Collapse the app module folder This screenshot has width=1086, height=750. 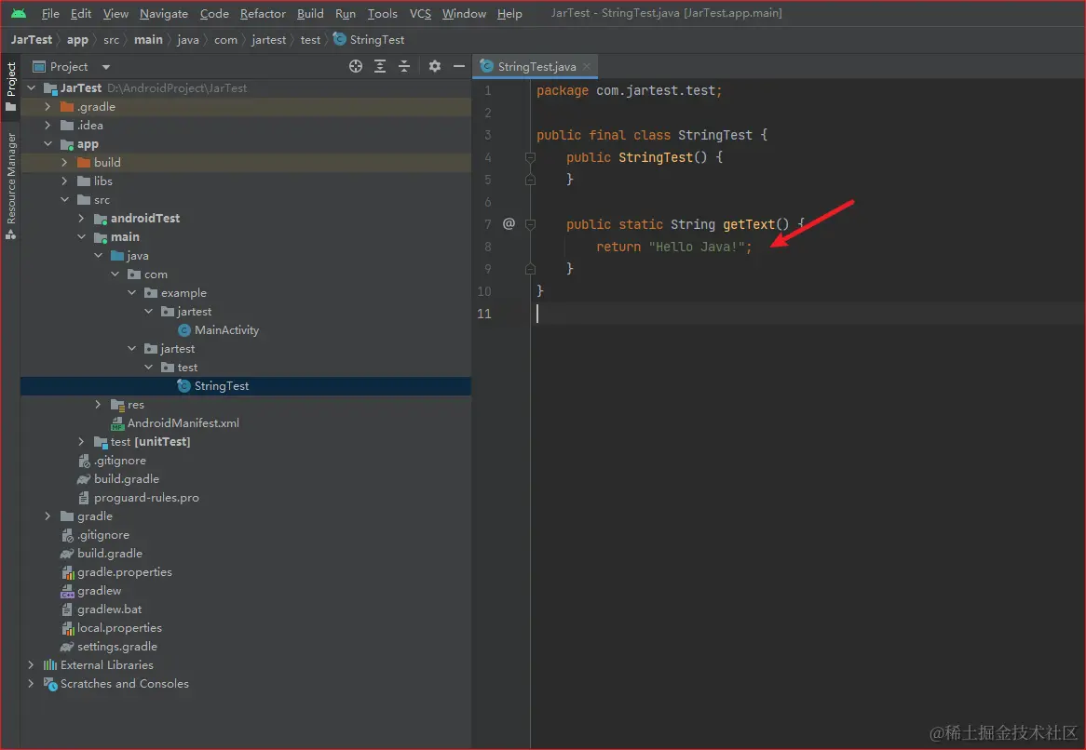(48, 144)
